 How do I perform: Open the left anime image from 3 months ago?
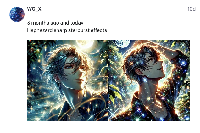(68, 80)
